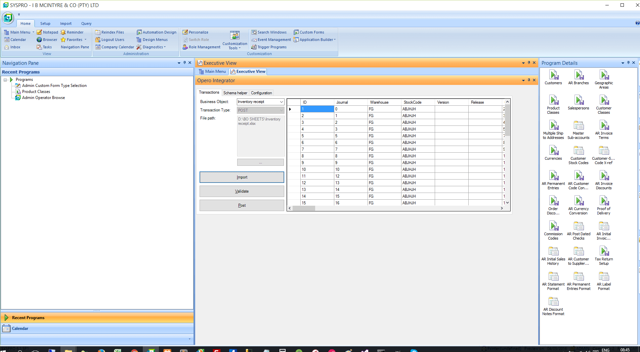The height and width of the screenshot is (352, 640).
Task: Open AR Discount Notes Format icon
Action: coord(553,306)
